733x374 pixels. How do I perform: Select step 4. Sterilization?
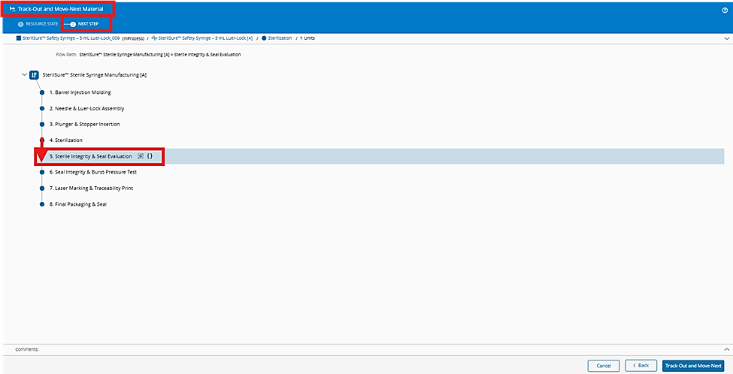(66, 140)
